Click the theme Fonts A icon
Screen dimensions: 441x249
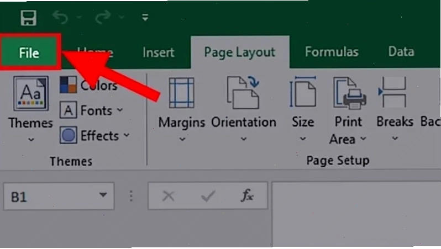(x=68, y=110)
